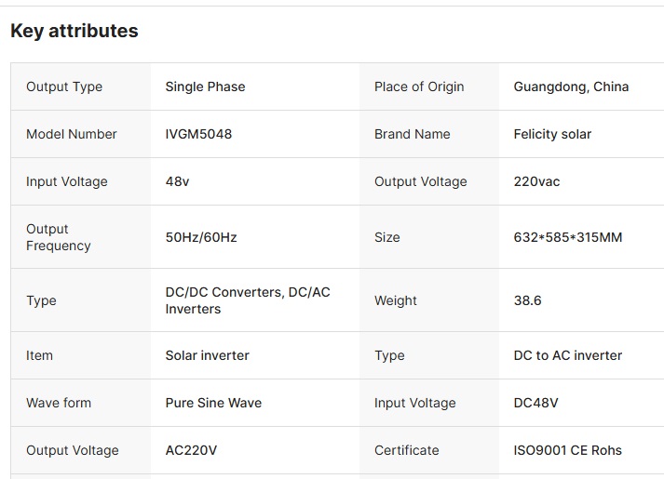Viewport: 664px width, 479px height.
Task: Select the 220vac output voltage value
Action: pos(537,181)
